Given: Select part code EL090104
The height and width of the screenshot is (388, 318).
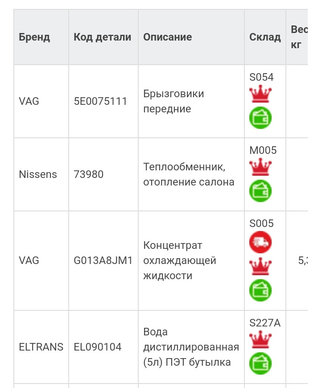Looking at the screenshot, I should click(98, 347).
